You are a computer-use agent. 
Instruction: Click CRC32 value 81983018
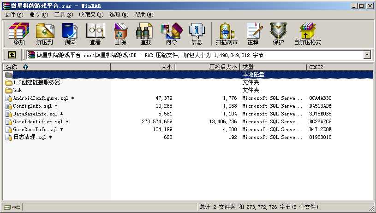(320, 137)
